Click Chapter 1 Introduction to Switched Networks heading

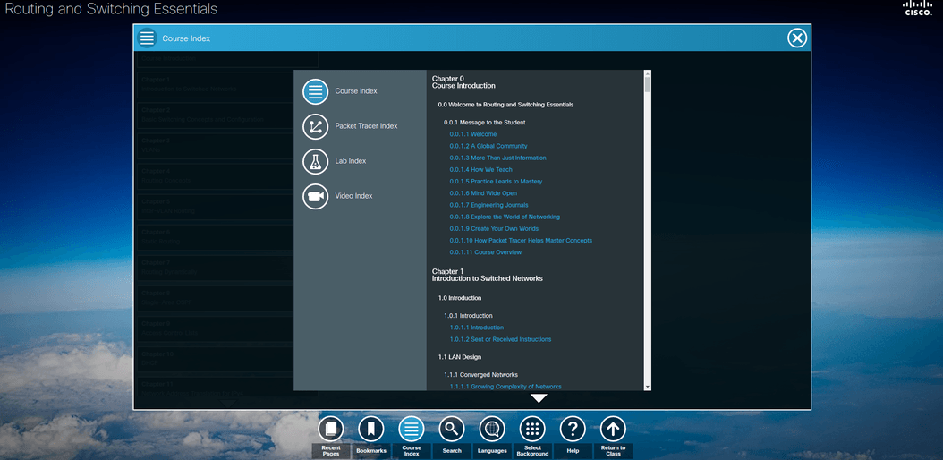click(x=487, y=275)
